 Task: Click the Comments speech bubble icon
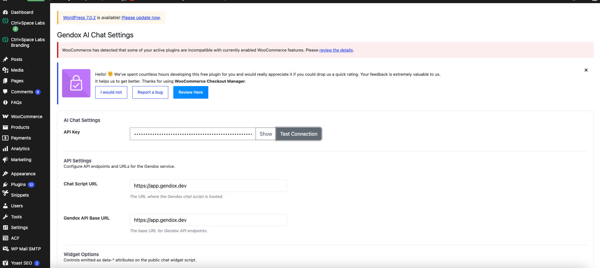(5, 92)
